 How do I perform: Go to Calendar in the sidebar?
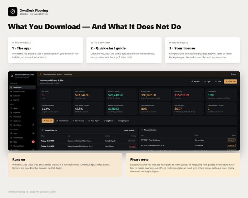pos(22,96)
